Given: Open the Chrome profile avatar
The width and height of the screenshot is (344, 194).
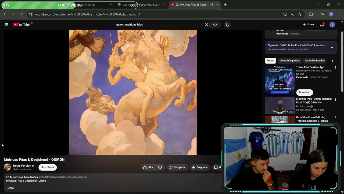Looking at the screenshot, I should (331, 14).
